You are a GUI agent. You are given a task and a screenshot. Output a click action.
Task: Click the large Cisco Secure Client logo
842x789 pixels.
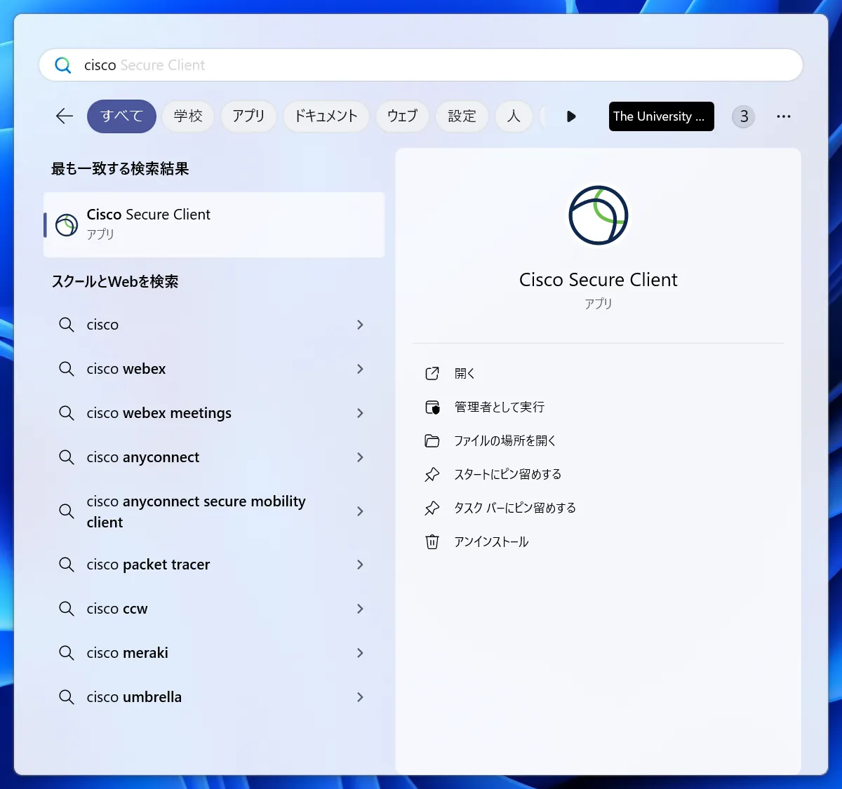click(598, 215)
